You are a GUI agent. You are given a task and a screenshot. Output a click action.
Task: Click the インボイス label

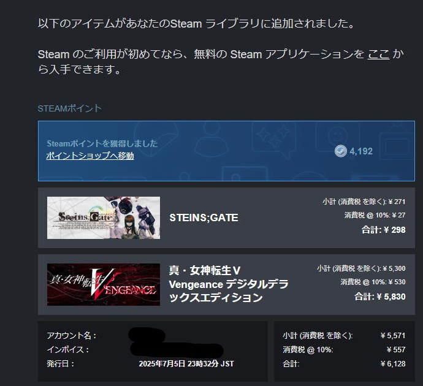[x=67, y=350]
